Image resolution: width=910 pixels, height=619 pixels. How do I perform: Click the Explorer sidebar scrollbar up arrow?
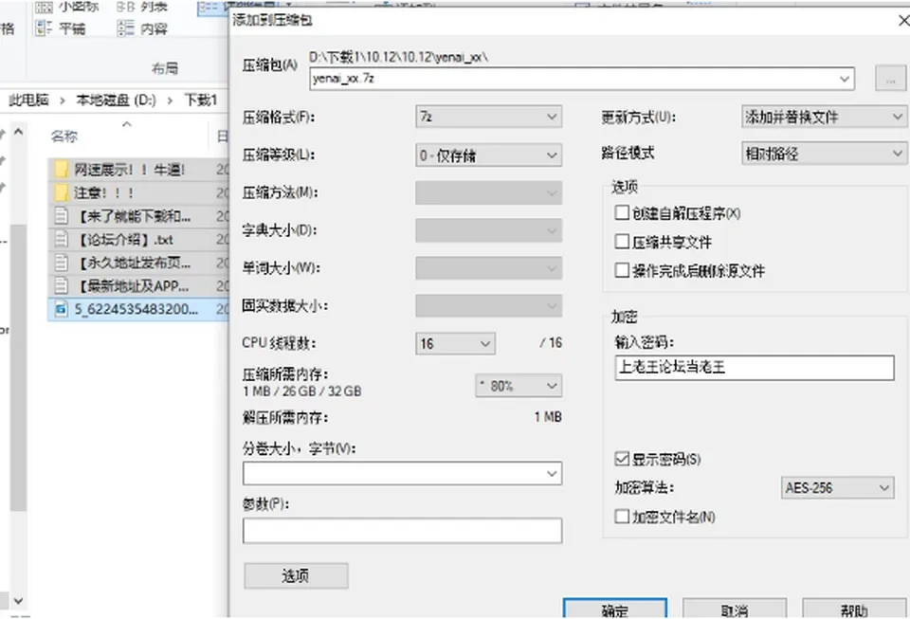(18, 133)
